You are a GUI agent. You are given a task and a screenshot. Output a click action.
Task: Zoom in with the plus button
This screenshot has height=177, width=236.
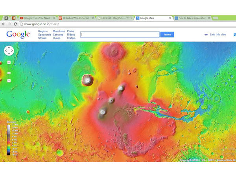pyautogui.click(x=9, y=62)
